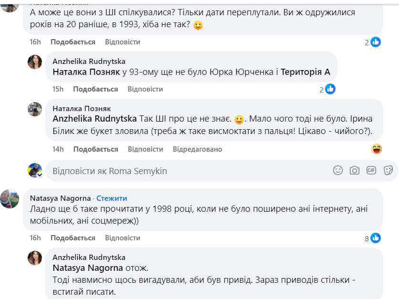Switch the commenting profile via avatar dropdown
The image size is (399, 299).
coord(40,175)
